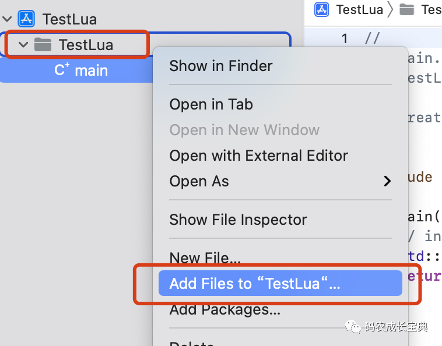Collapse the TestLua project disclosure chevron
The image size is (442, 346).
pos(8,19)
